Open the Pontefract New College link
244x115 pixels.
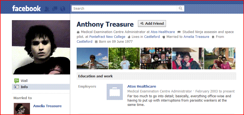(107, 37)
